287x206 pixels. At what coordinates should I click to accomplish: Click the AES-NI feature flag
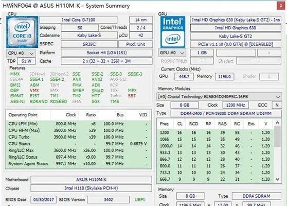(x=17, y=101)
